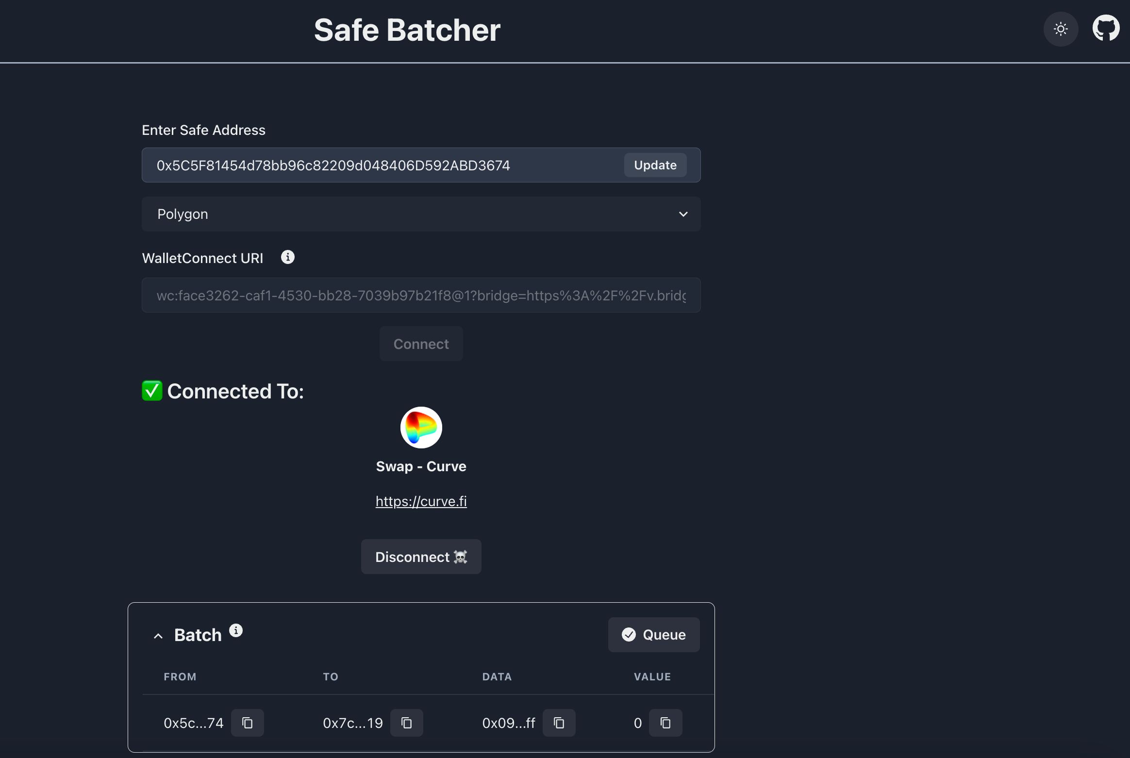Click the Connect button

(421, 344)
